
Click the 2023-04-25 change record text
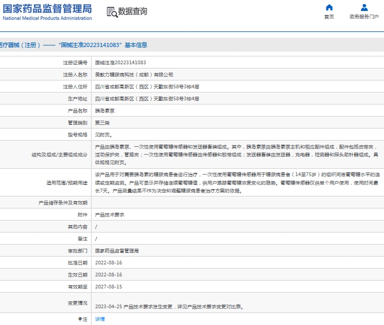click(x=169, y=306)
